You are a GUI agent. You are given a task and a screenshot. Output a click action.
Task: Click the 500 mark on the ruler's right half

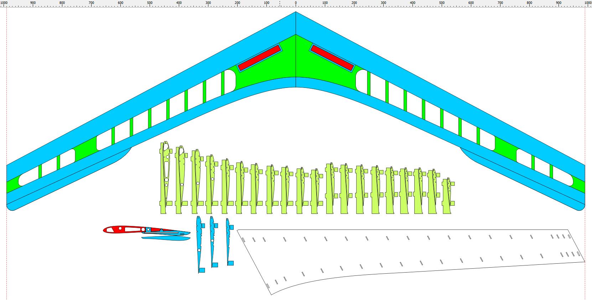pyautogui.click(x=442, y=3)
